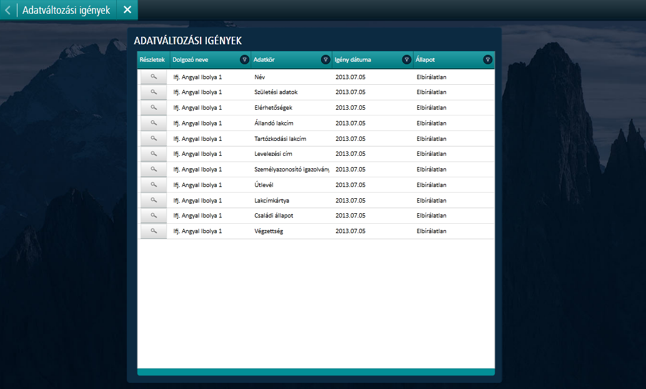The image size is (646, 389).
Task: Open details for the Tartózkodási lakcím request
Action: (154, 138)
